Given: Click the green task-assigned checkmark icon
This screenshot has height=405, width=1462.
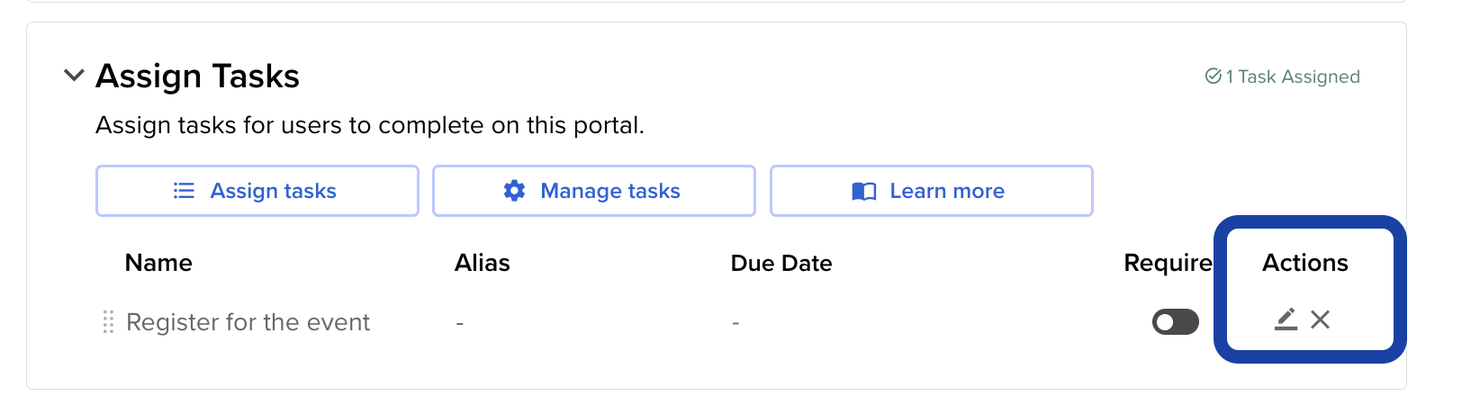Looking at the screenshot, I should point(1213,76).
